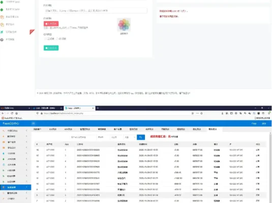This screenshot has height=203, width=272.
Task: Expand the highlighted blue sidebar item
Action: click(x=15, y=187)
